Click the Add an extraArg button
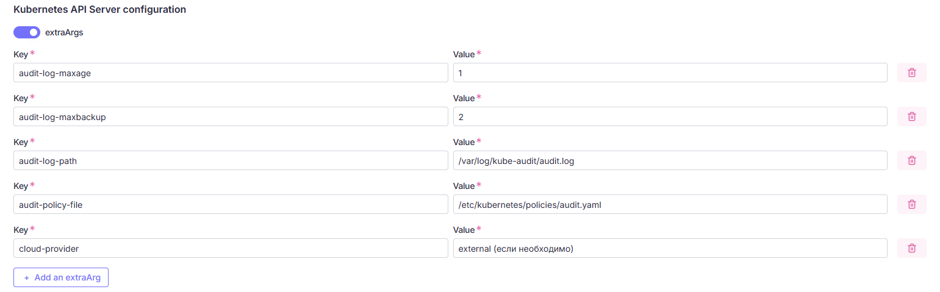This screenshot has width=940, height=292. 61,277
